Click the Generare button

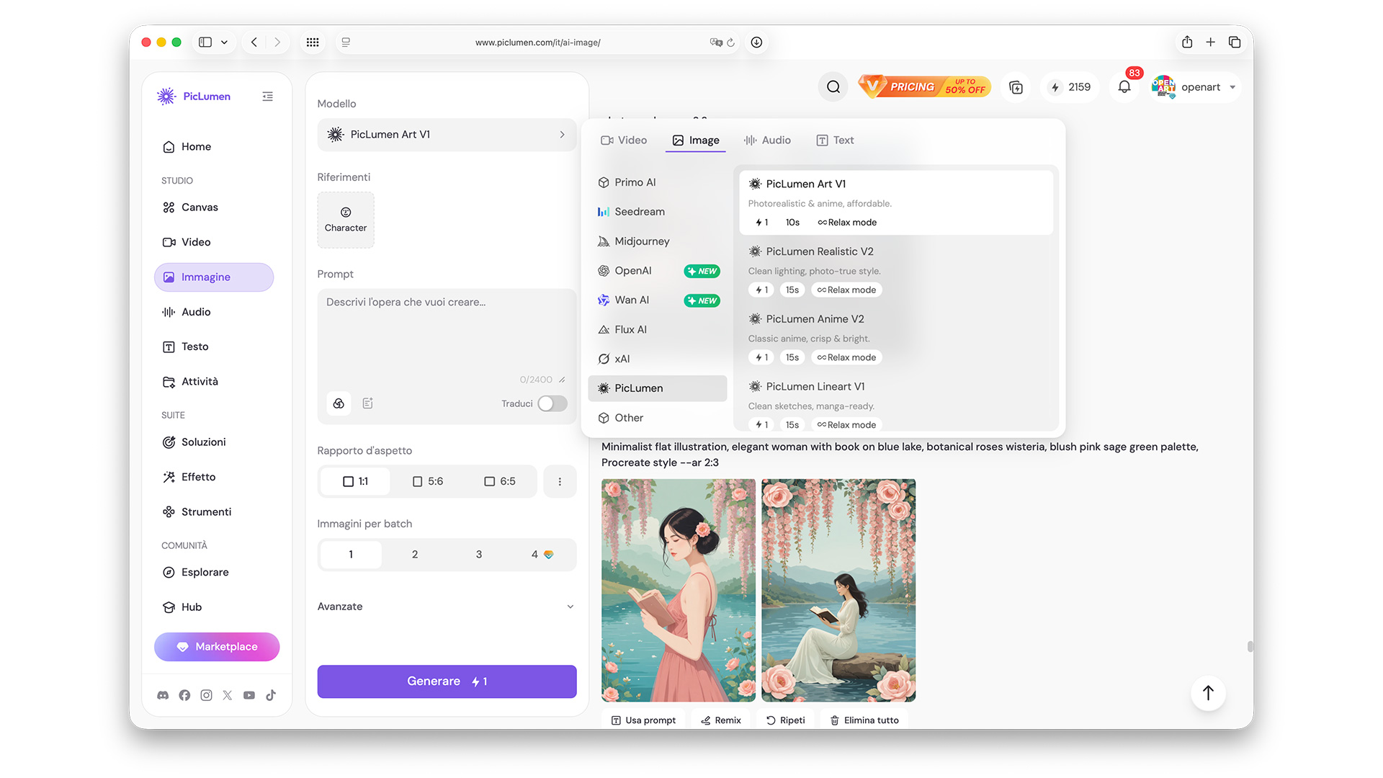447,681
